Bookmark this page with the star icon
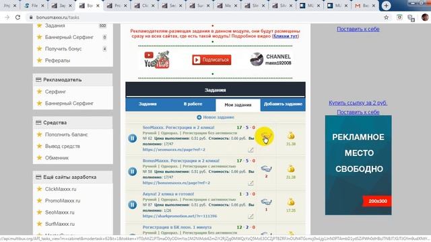The width and height of the screenshot is (431, 242). coord(386,17)
